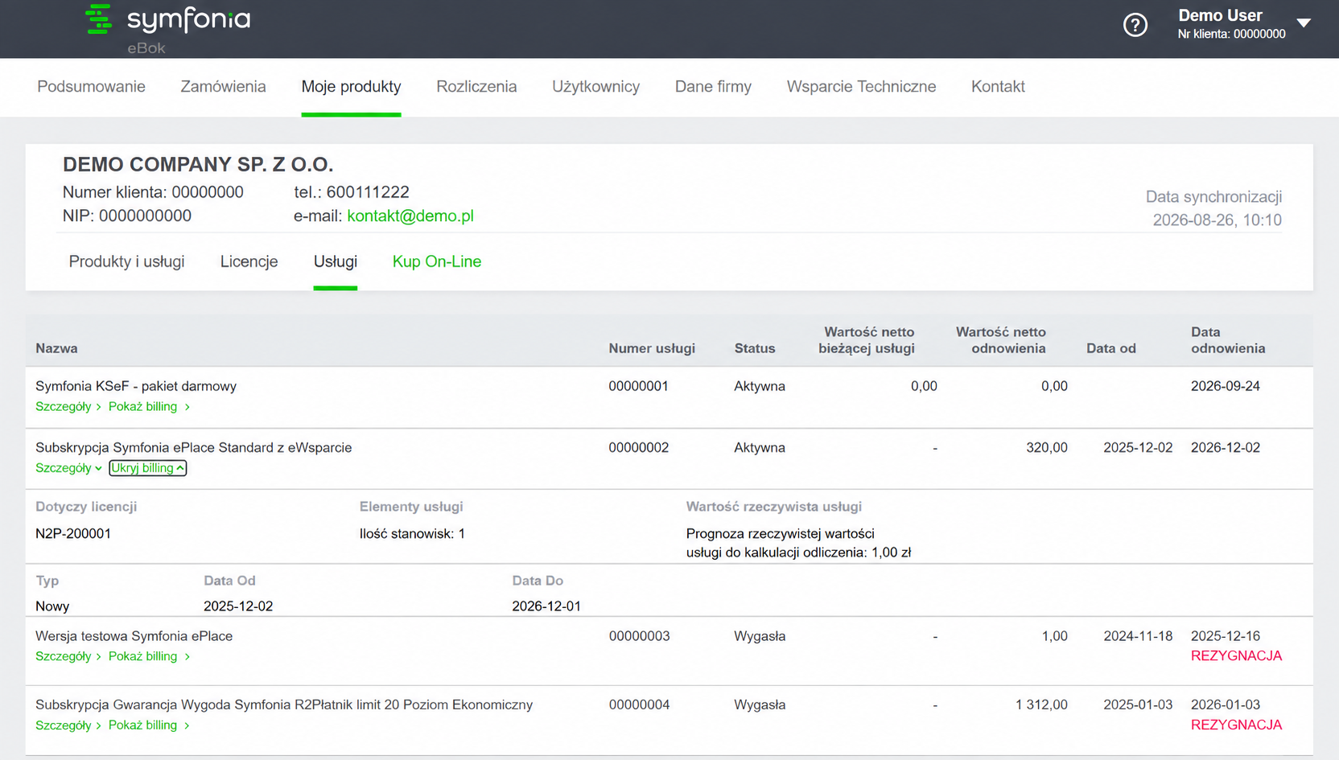This screenshot has width=1339, height=760.
Task: Open the Zamówienia tab
Action: (223, 87)
